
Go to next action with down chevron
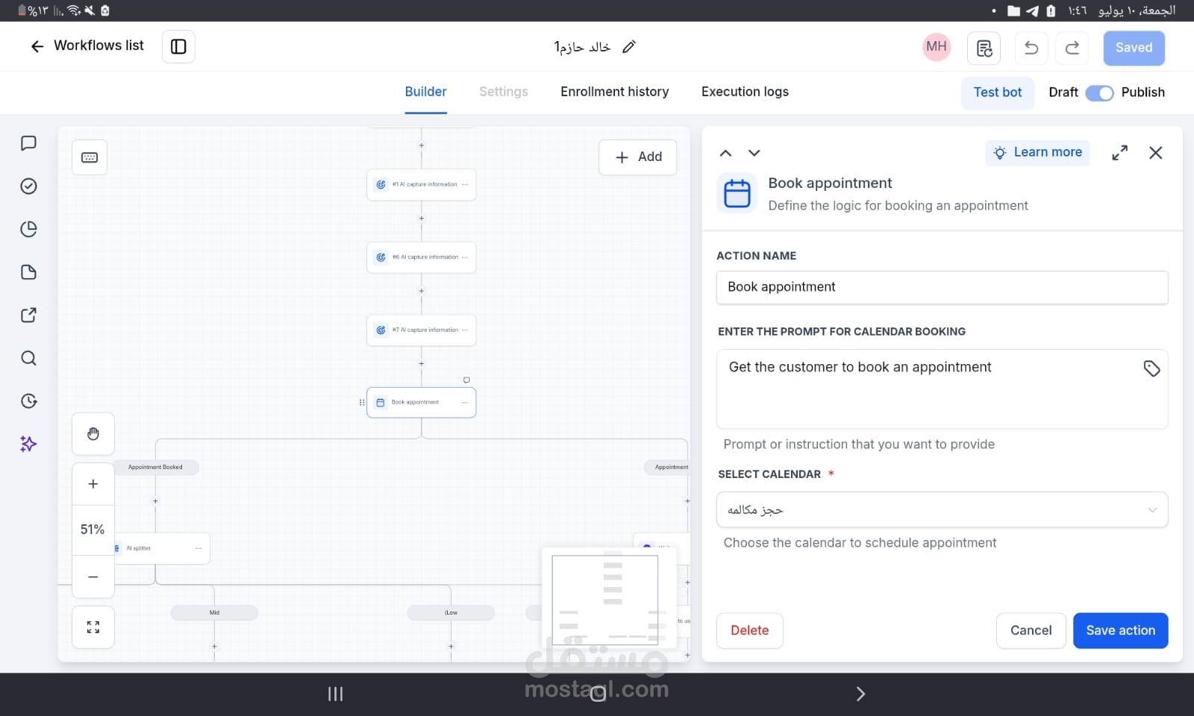(754, 153)
